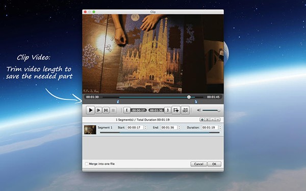The height and width of the screenshot is (191, 306).
Task: Enable Merge into one file checkbox
Action: pyautogui.click(x=87, y=163)
